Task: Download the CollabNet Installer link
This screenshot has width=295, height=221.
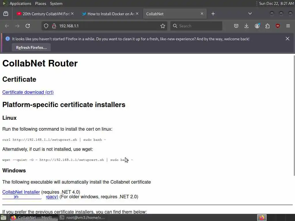Action: 21,192
